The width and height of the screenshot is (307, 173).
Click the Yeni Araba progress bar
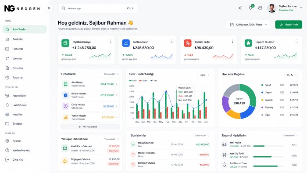tap(268, 146)
